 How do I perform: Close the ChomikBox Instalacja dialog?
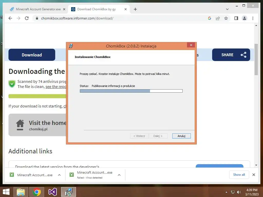(x=191, y=45)
